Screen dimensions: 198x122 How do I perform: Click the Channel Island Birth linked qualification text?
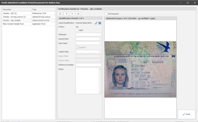(x=84, y=23)
